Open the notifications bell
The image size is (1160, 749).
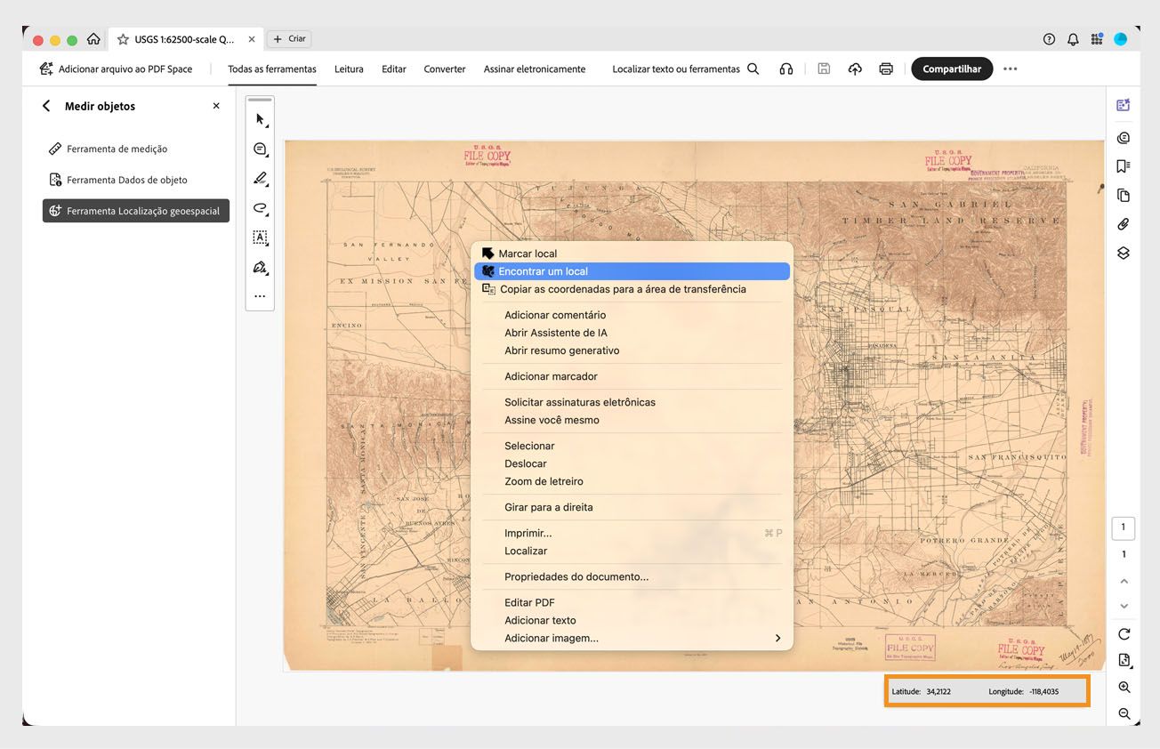click(1073, 39)
